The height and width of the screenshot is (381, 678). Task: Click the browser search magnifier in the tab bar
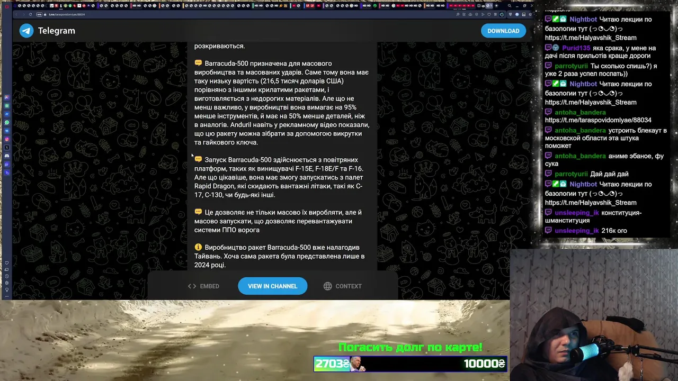[510, 6]
